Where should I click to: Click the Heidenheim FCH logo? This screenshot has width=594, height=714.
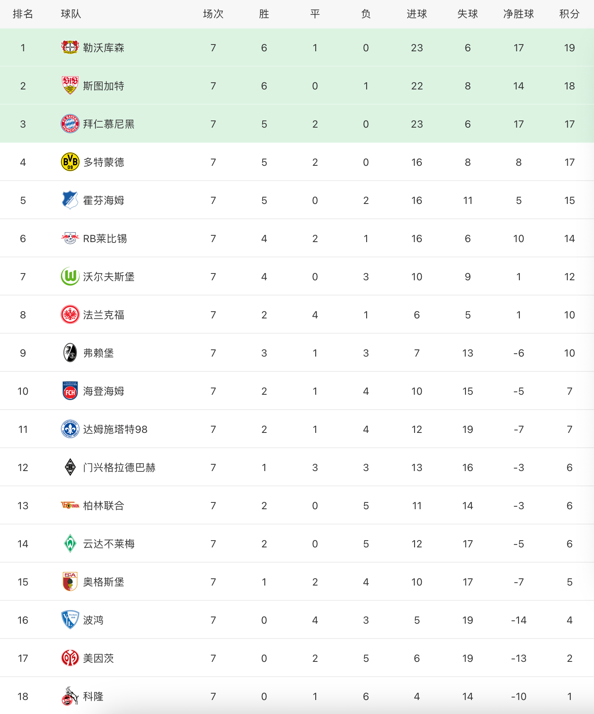point(70,390)
